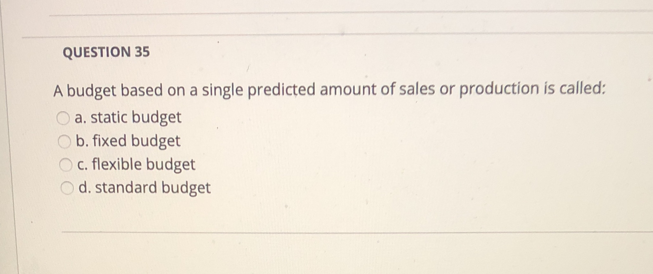Click the answer text 'fixed budget'
Screen dimensions: 653x274
tap(133, 142)
